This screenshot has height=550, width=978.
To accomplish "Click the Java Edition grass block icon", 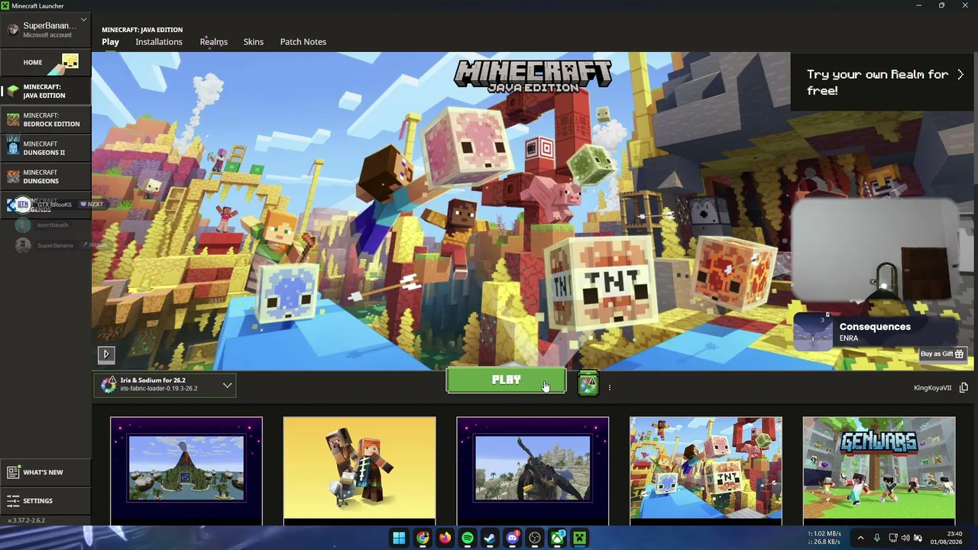I will [13, 92].
